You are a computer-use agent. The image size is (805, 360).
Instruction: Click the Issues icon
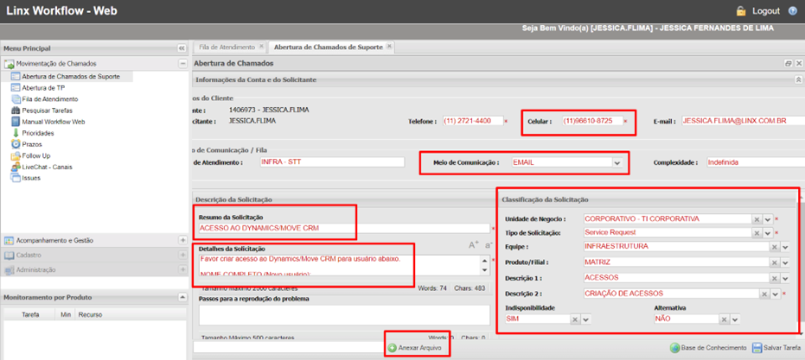coord(16,178)
